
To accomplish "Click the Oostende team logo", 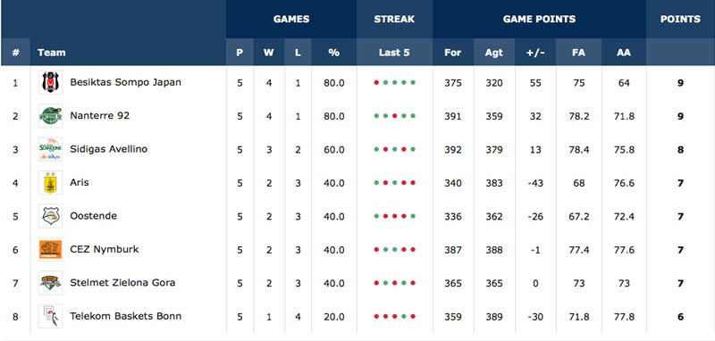I will 50,216.
